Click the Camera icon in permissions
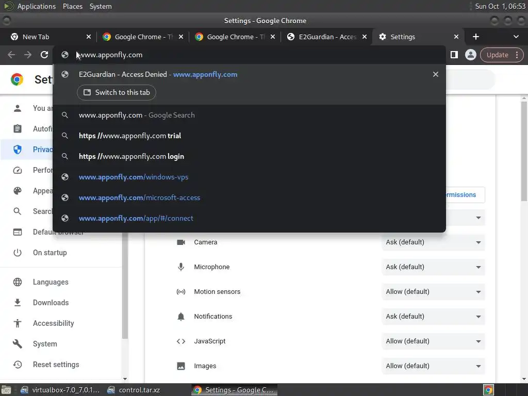This screenshot has height=396, width=528. pos(181,242)
